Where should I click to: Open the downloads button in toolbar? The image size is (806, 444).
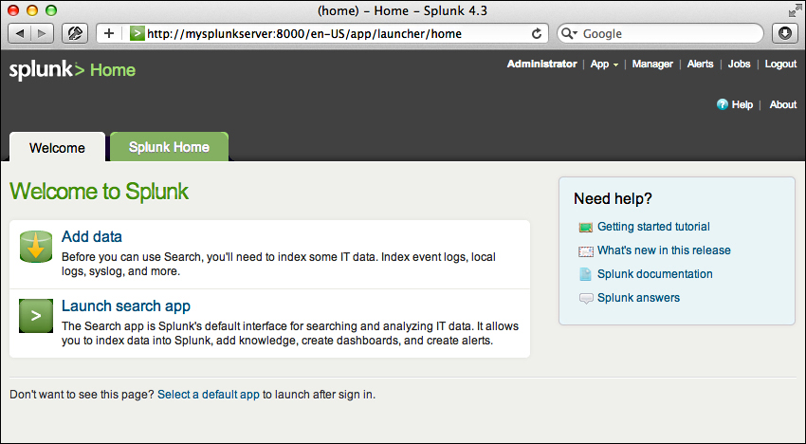point(785,34)
